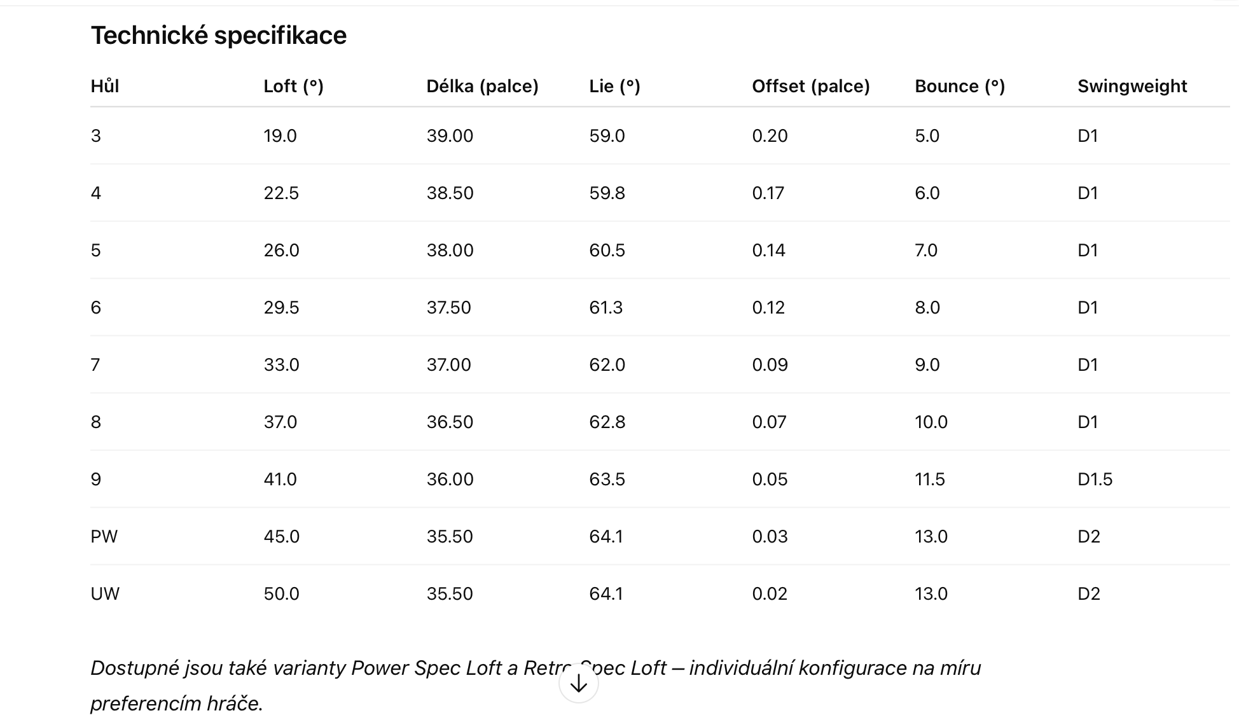Select the PW club row label
The image size is (1239, 720).
tap(104, 536)
